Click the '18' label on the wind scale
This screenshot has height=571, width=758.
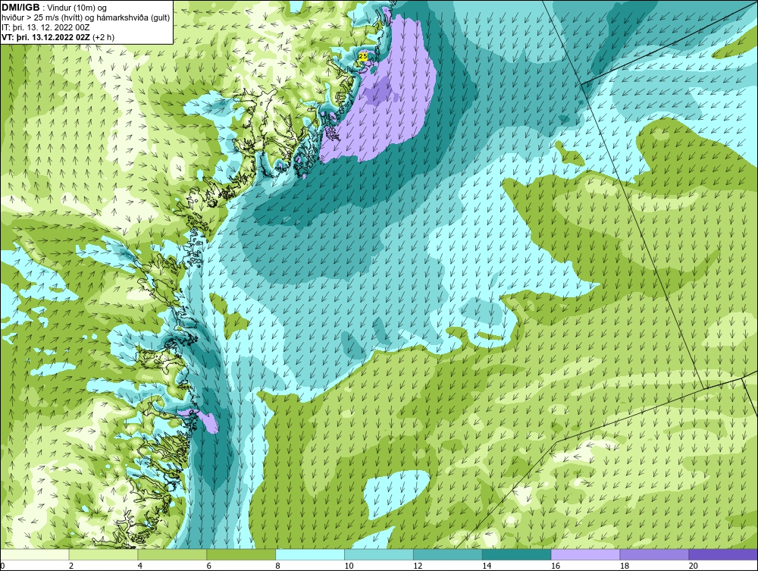coord(624,566)
